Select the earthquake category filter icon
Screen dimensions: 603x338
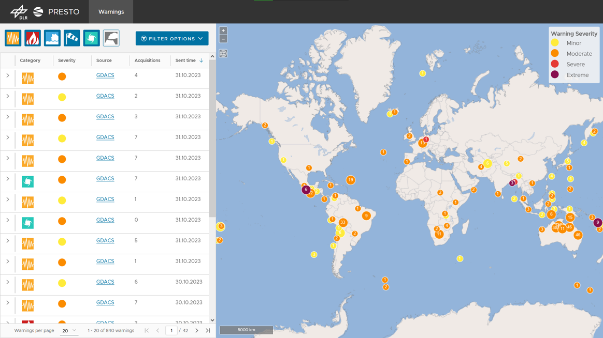(12, 38)
